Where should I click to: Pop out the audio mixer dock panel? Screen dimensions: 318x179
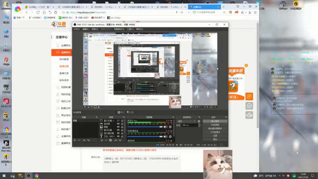pyautogui.click(x=173, y=117)
